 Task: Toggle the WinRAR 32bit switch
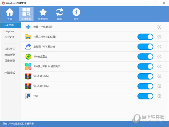coord(145,86)
